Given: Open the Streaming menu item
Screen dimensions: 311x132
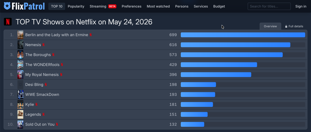Looking at the screenshot, I should click(98, 6).
